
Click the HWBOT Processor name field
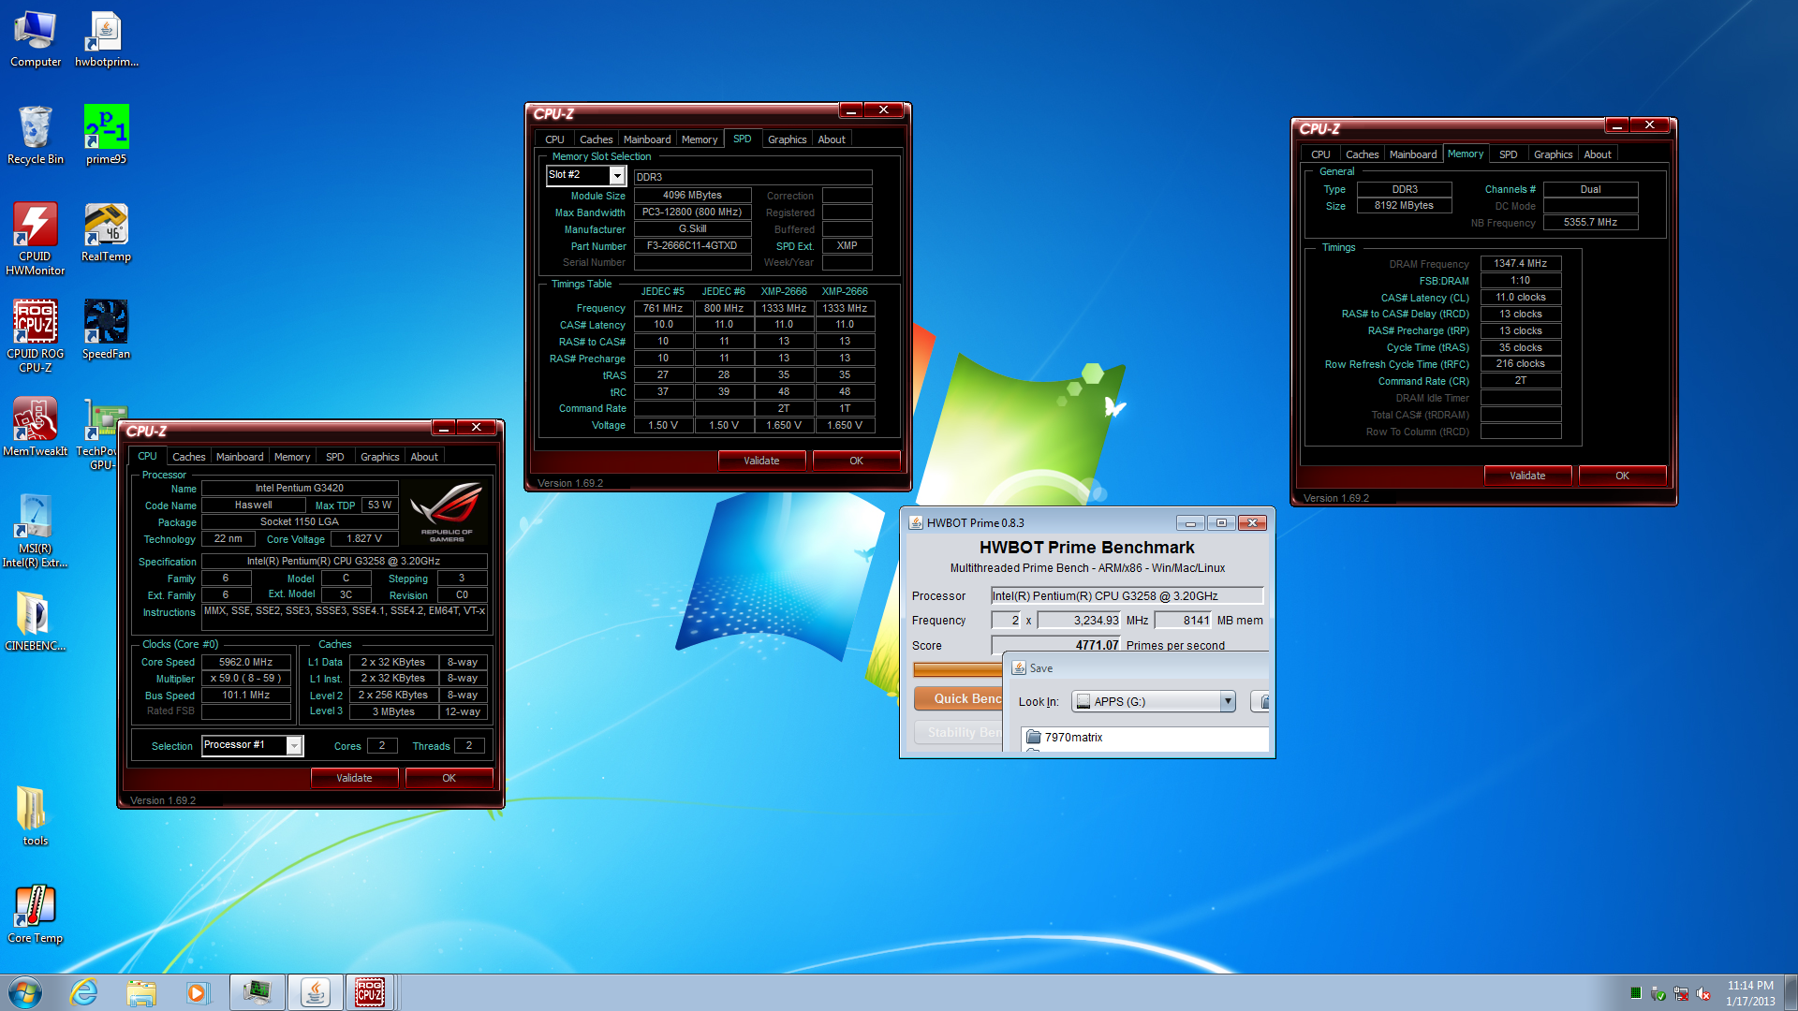1127,595
